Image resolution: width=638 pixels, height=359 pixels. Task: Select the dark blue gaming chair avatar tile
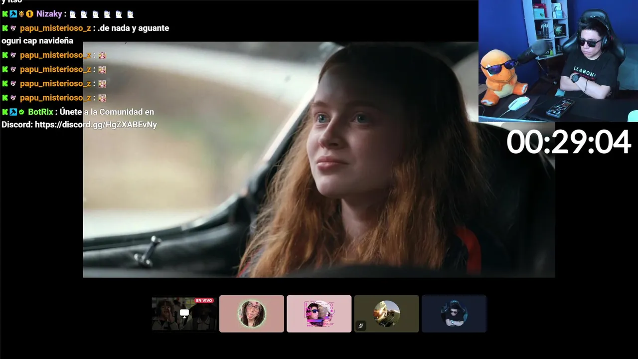[454, 314]
